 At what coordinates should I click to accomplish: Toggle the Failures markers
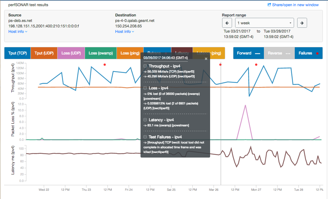[308, 53]
